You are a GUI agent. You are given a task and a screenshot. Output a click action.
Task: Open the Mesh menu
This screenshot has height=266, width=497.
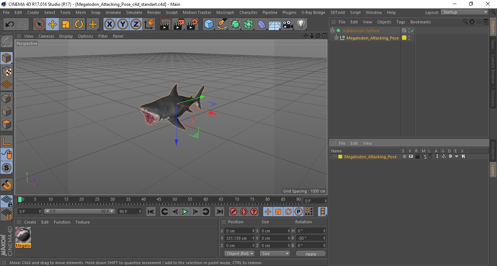pos(81,12)
